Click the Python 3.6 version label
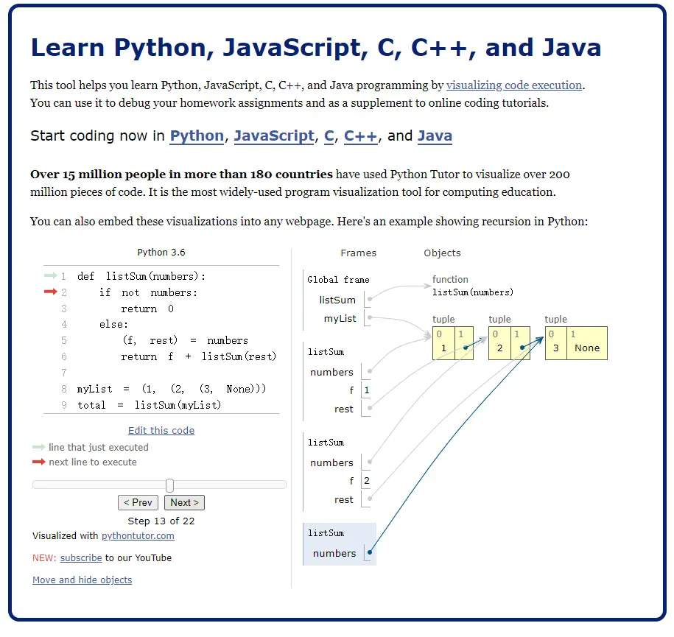This screenshot has width=674, height=637. (x=161, y=252)
